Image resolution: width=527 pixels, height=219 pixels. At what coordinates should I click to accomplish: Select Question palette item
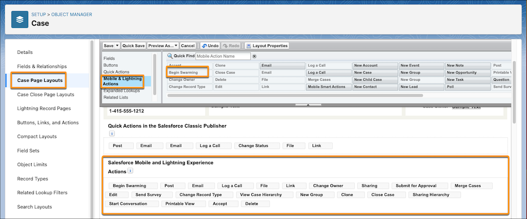501,80
